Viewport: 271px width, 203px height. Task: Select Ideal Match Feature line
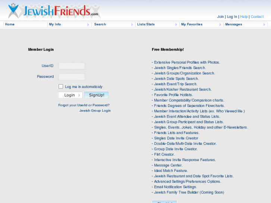coord(170,171)
